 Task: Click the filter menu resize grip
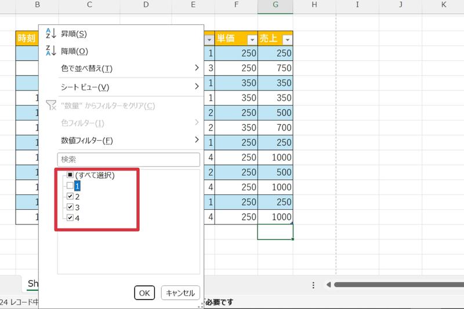[x=201, y=305]
